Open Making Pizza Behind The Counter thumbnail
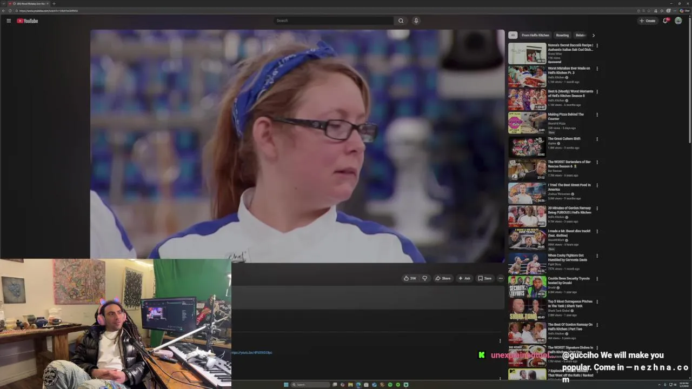 coord(527,123)
